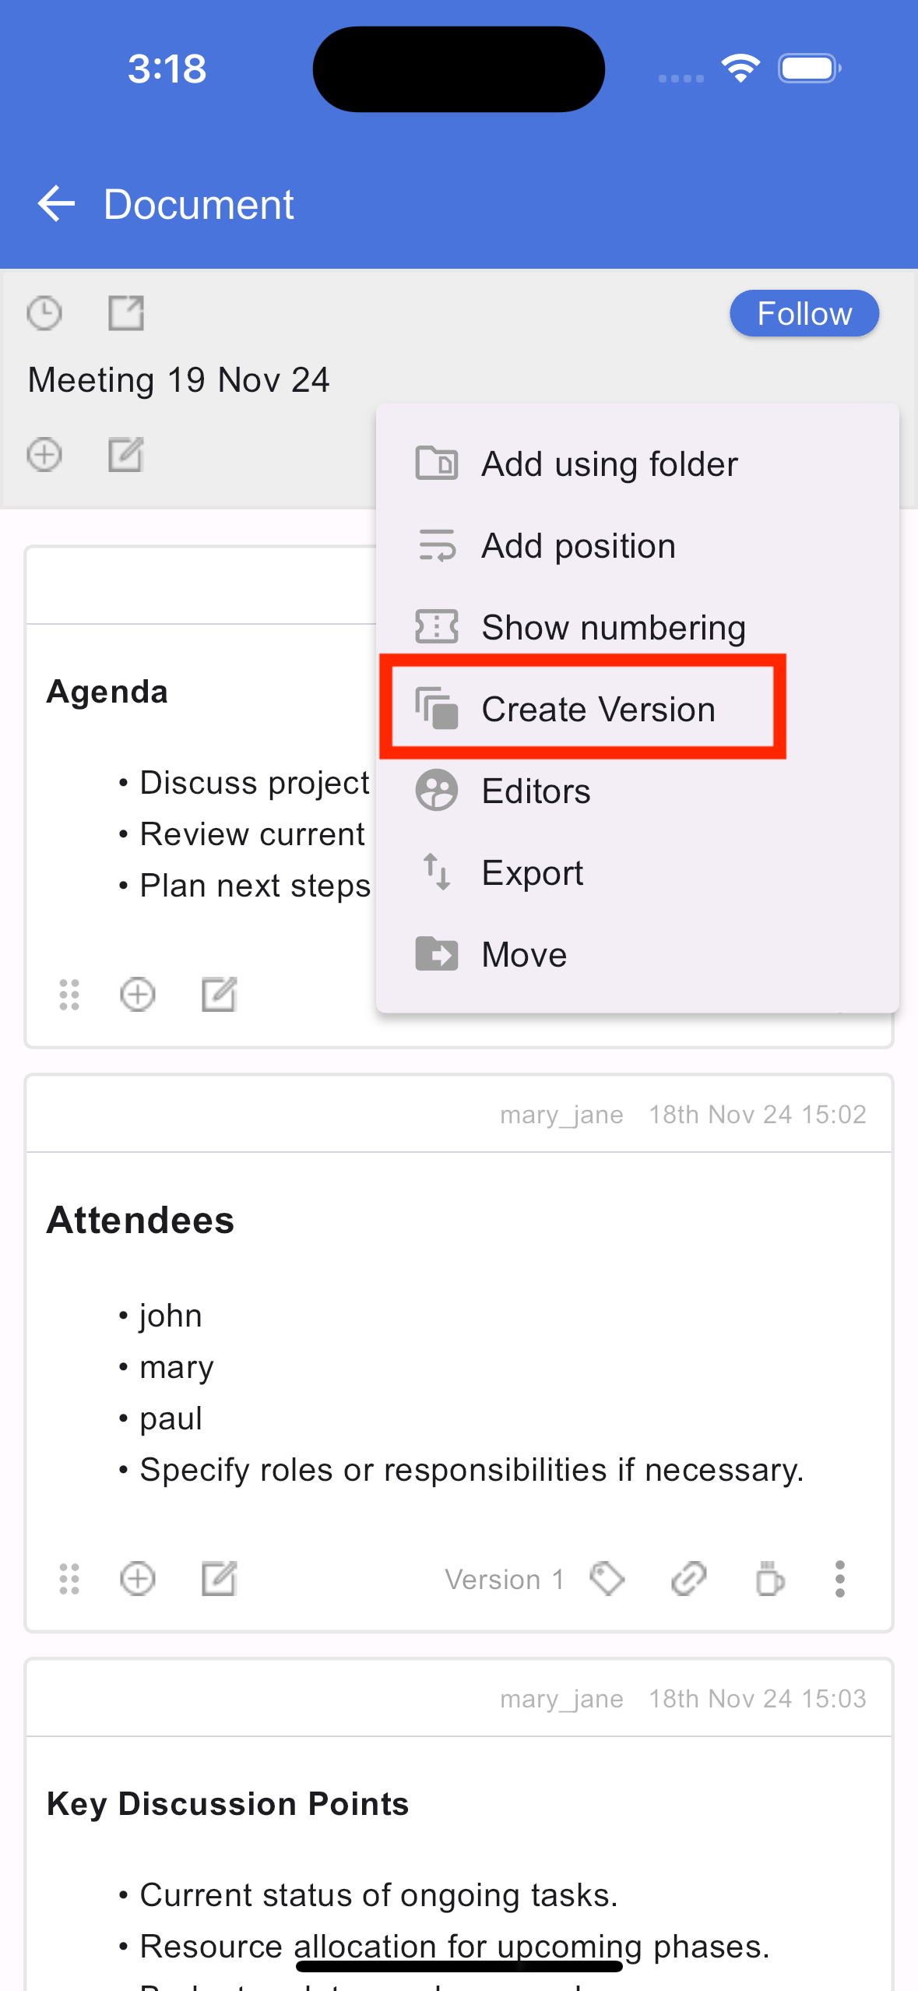Select Move menu option

point(637,955)
